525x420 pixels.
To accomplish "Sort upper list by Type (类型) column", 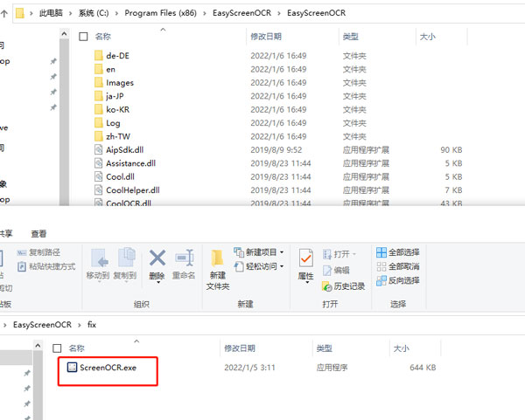I will [x=350, y=37].
